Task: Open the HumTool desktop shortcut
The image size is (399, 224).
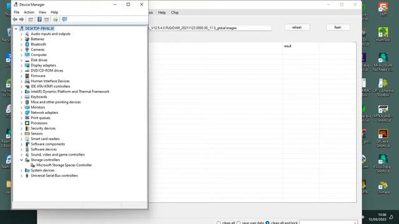Action: 383,35
